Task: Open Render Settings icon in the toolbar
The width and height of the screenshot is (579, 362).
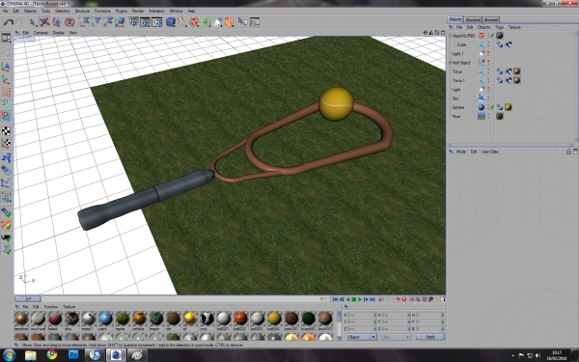Action: click(x=157, y=22)
